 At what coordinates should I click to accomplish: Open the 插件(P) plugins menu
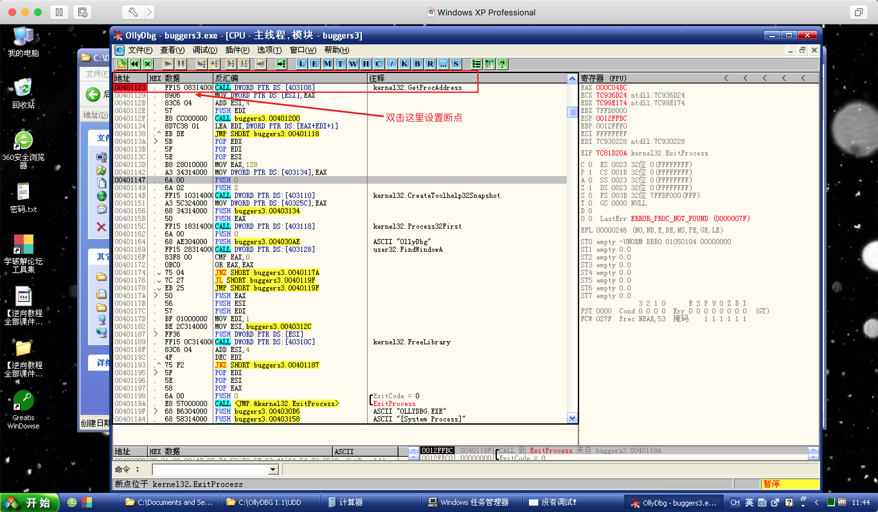point(237,50)
